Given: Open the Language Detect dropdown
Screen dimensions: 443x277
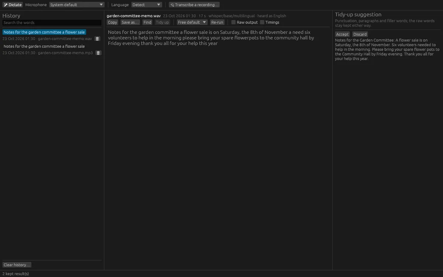Looking at the screenshot, I should click(147, 5).
